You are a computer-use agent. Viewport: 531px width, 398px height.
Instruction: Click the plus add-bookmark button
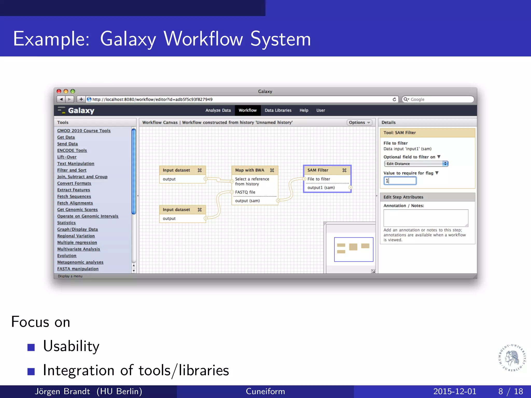(81, 99)
